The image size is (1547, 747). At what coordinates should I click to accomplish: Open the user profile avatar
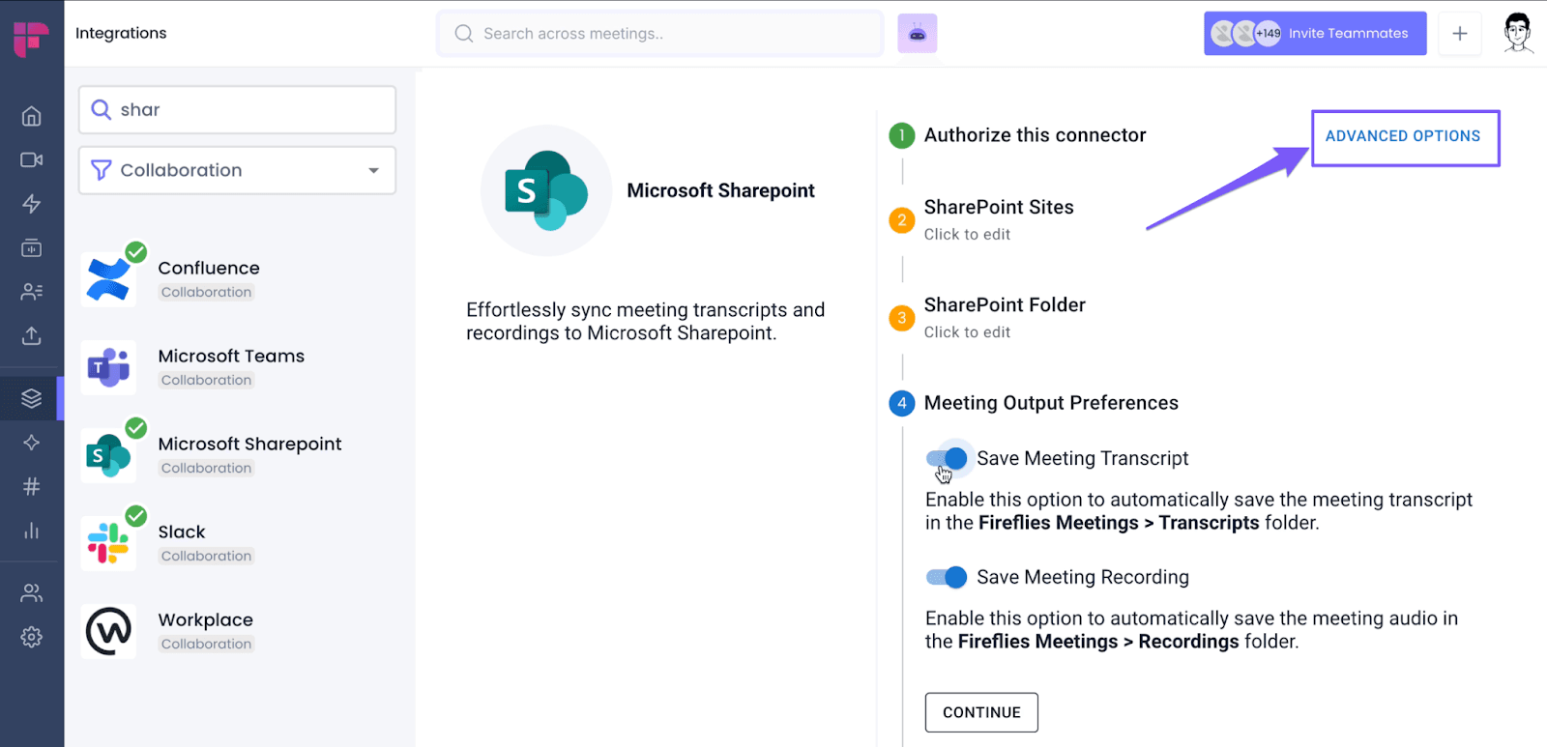point(1518,33)
